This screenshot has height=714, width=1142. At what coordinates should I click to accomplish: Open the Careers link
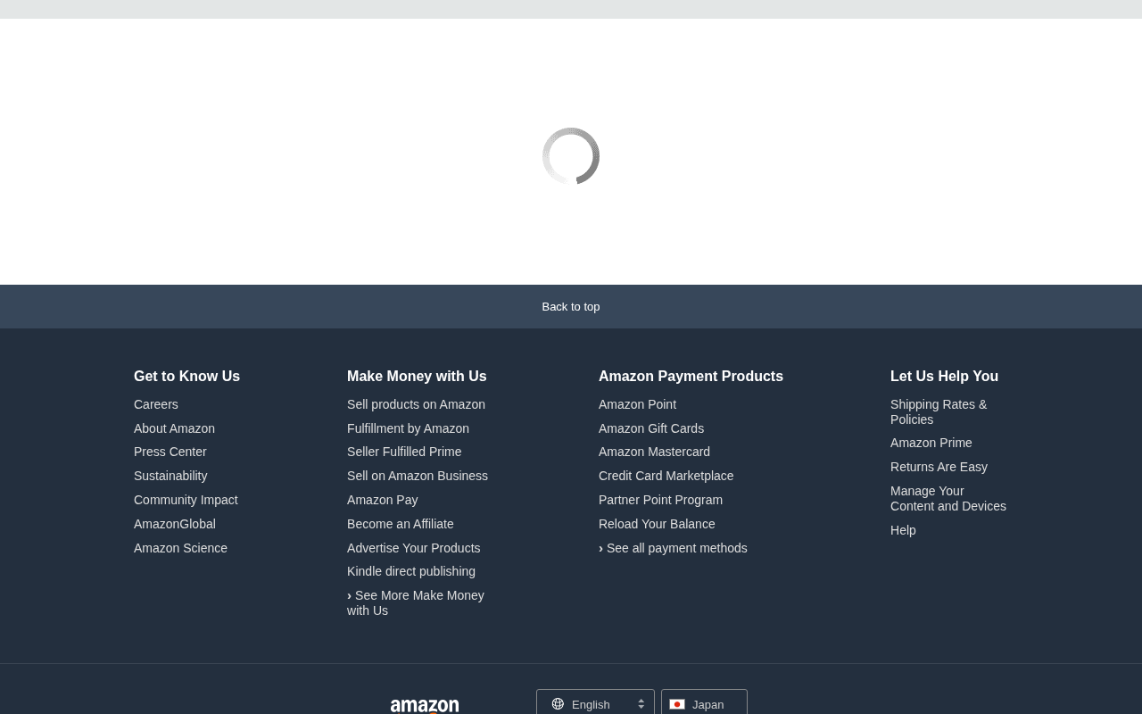pyautogui.click(x=156, y=404)
